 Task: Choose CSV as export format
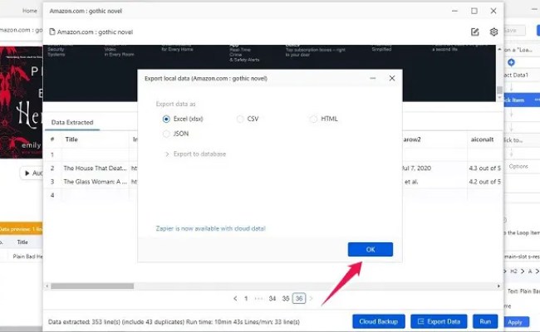tap(248, 119)
